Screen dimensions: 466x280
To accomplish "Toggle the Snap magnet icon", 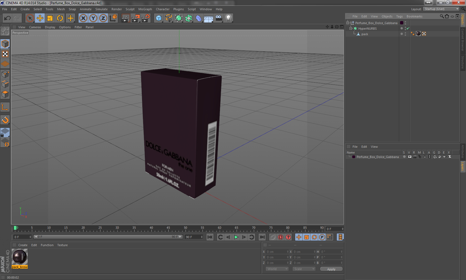I will (x=5, y=120).
